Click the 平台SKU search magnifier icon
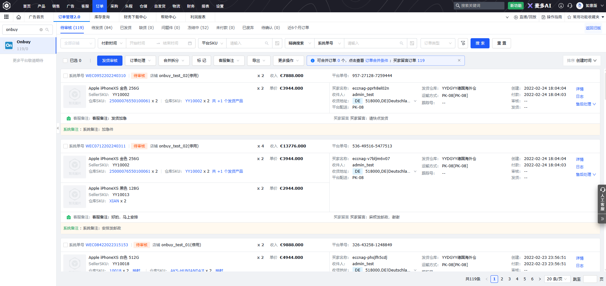Viewport: 606px width, 286px height. pyautogui.click(x=267, y=43)
